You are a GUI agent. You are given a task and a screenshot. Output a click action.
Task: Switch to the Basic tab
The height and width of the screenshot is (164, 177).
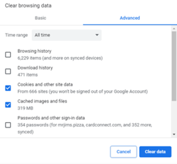pyautogui.click(x=41, y=18)
